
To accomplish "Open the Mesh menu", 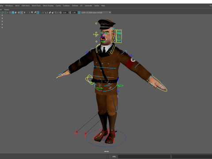I will pos(17,6).
